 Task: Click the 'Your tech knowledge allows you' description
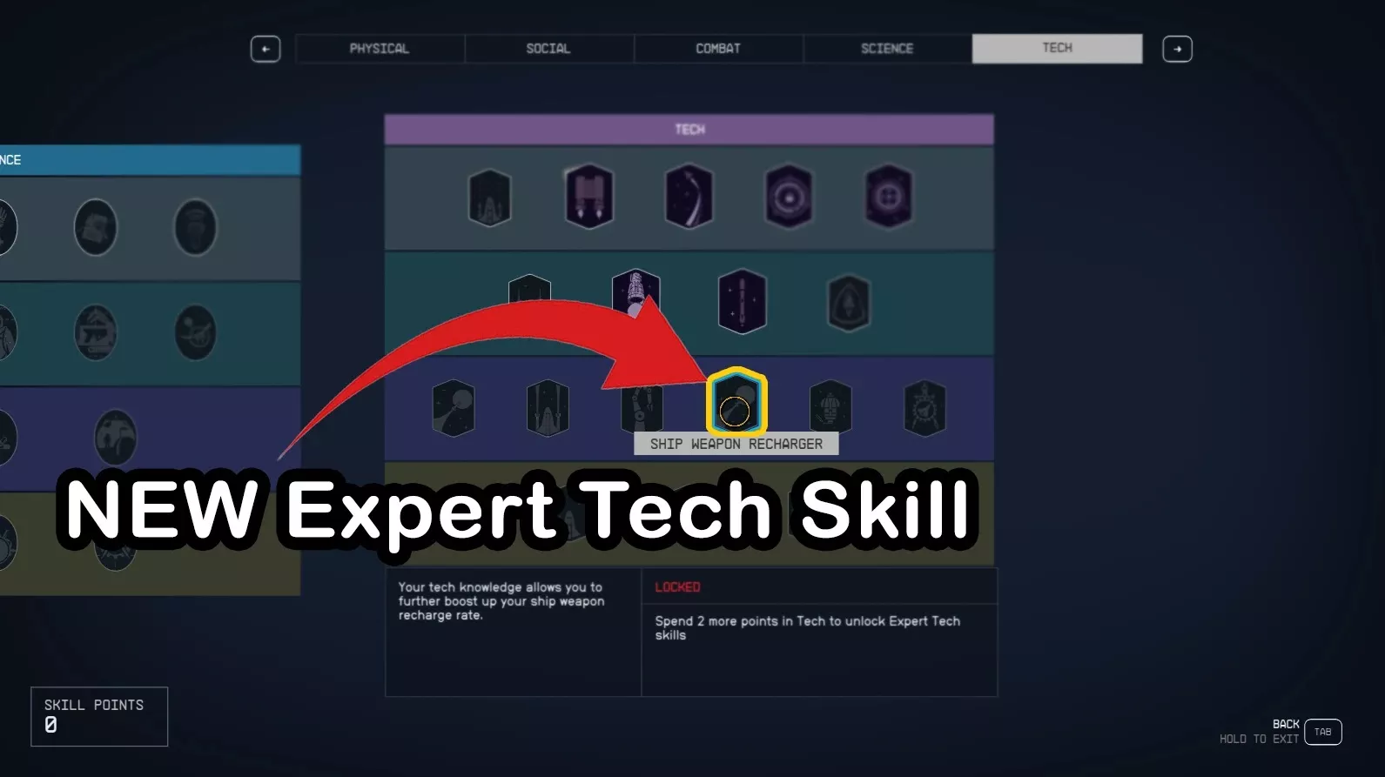click(x=501, y=601)
